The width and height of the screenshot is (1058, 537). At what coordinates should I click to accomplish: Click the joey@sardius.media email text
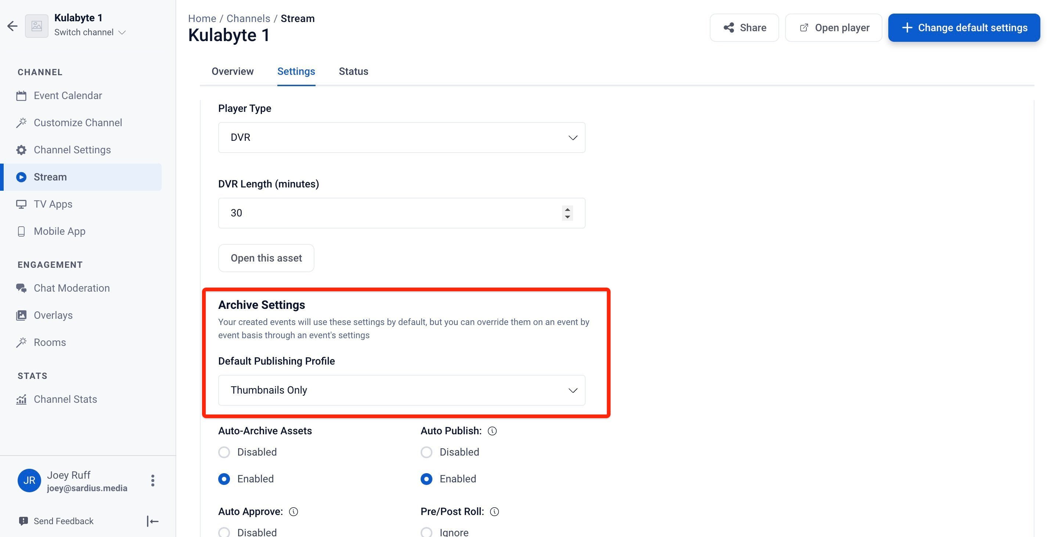pos(87,488)
